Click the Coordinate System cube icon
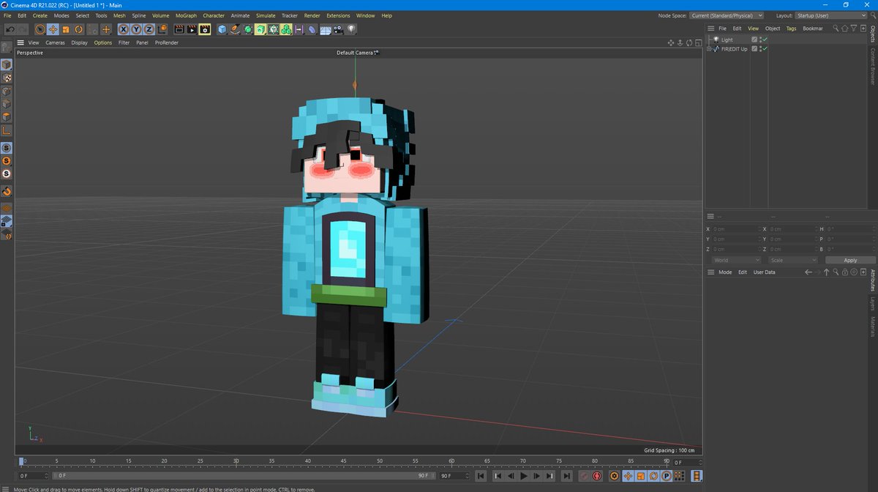This screenshot has height=492, width=878. (x=162, y=29)
